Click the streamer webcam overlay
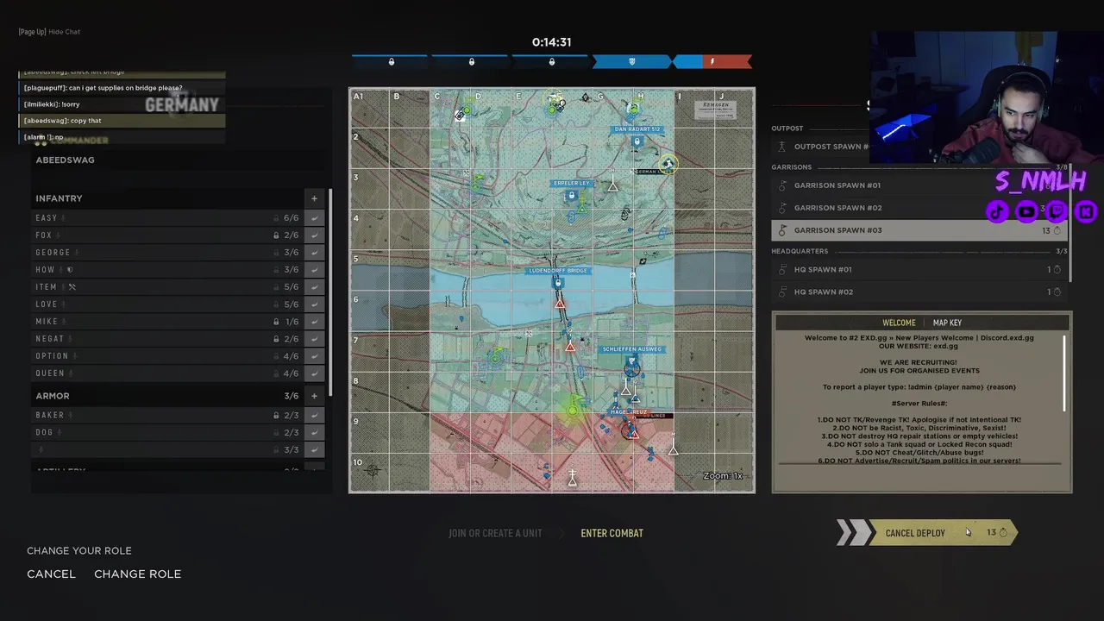This screenshot has width=1104, height=621. coord(987,97)
